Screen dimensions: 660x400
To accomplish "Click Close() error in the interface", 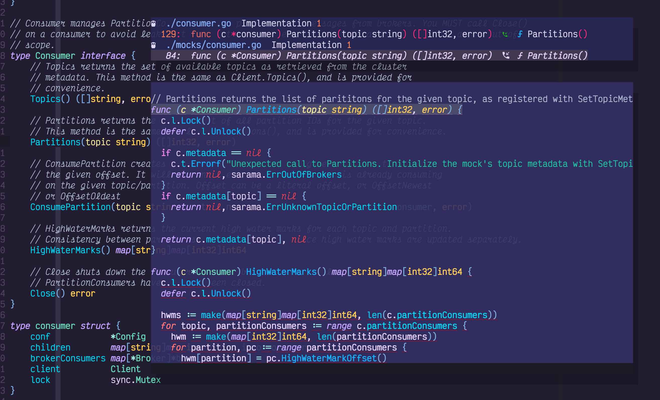I will pyautogui.click(x=63, y=293).
